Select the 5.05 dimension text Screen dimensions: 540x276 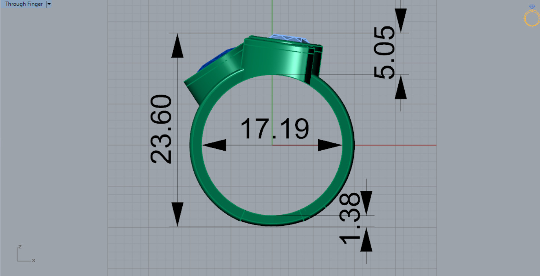[x=384, y=52]
